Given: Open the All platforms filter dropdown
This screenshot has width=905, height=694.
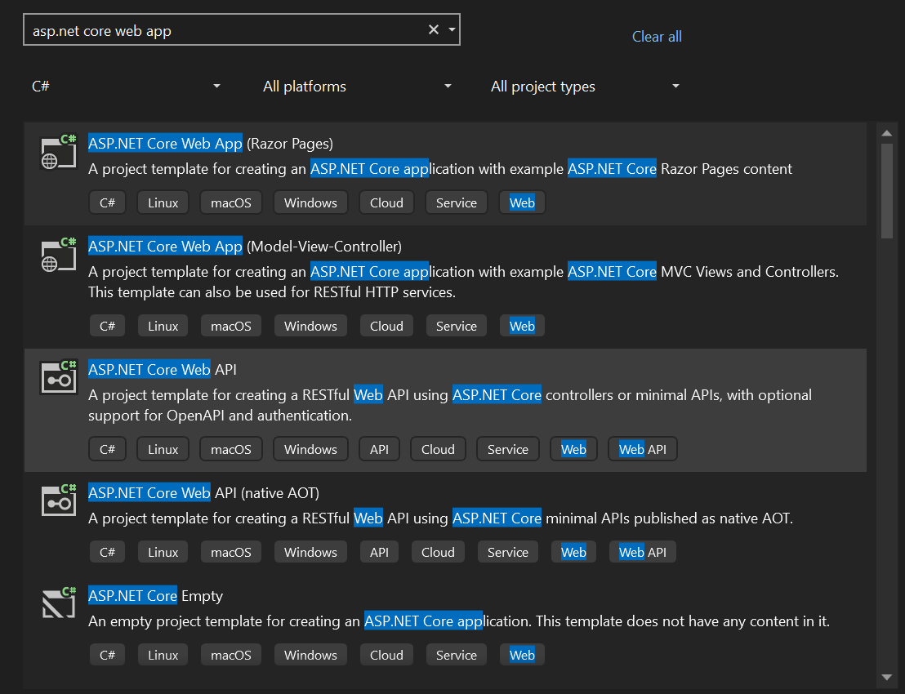Looking at the screenshot, I should (357, 87).
